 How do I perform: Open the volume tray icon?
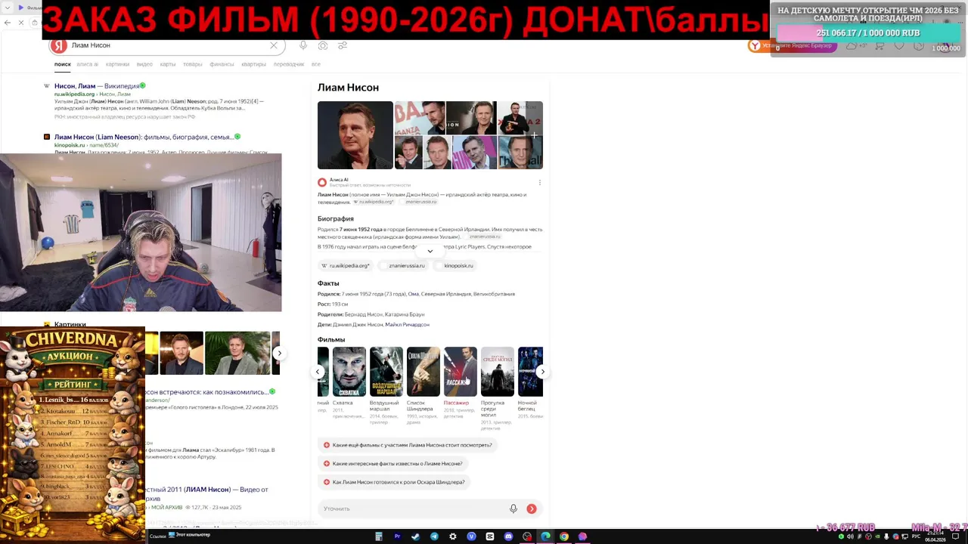click(x=849, y=536)
